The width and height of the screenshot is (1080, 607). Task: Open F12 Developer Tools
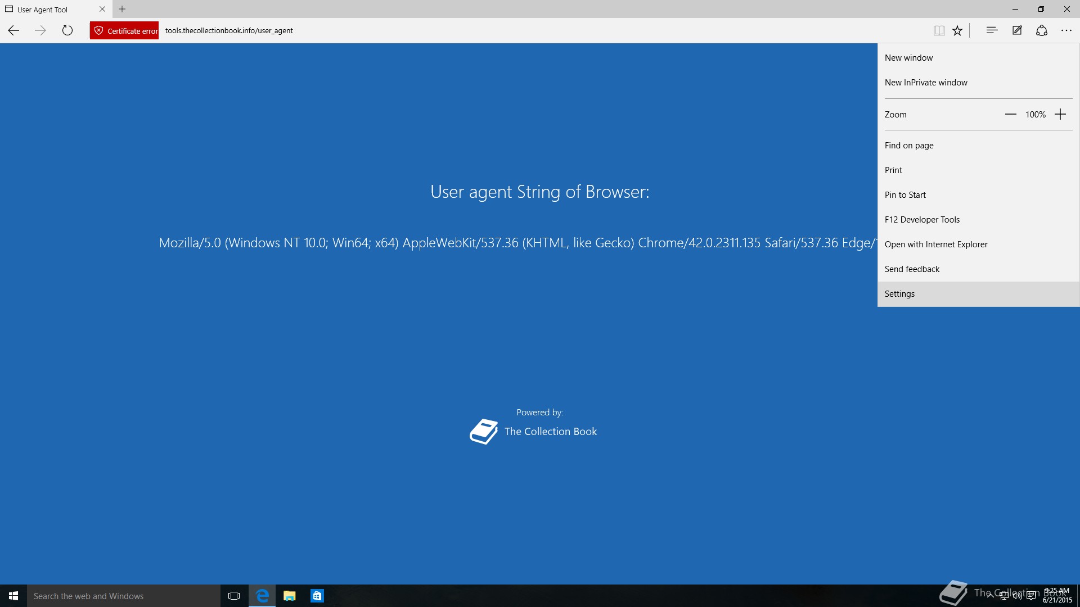point(978,220)
